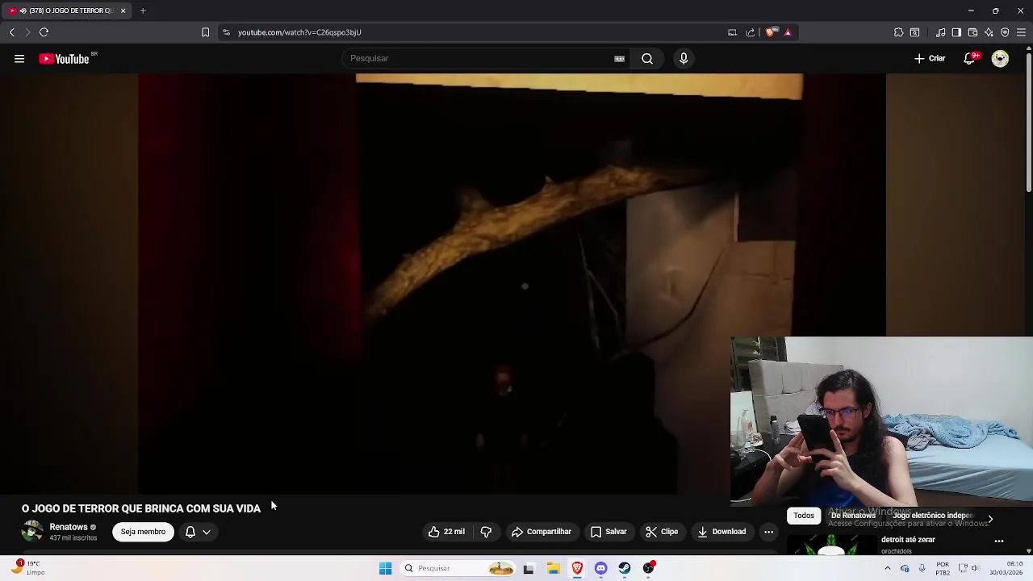Bookmark this page icon
Viewport: 1033px width, 581px height.
coord(205,32)
